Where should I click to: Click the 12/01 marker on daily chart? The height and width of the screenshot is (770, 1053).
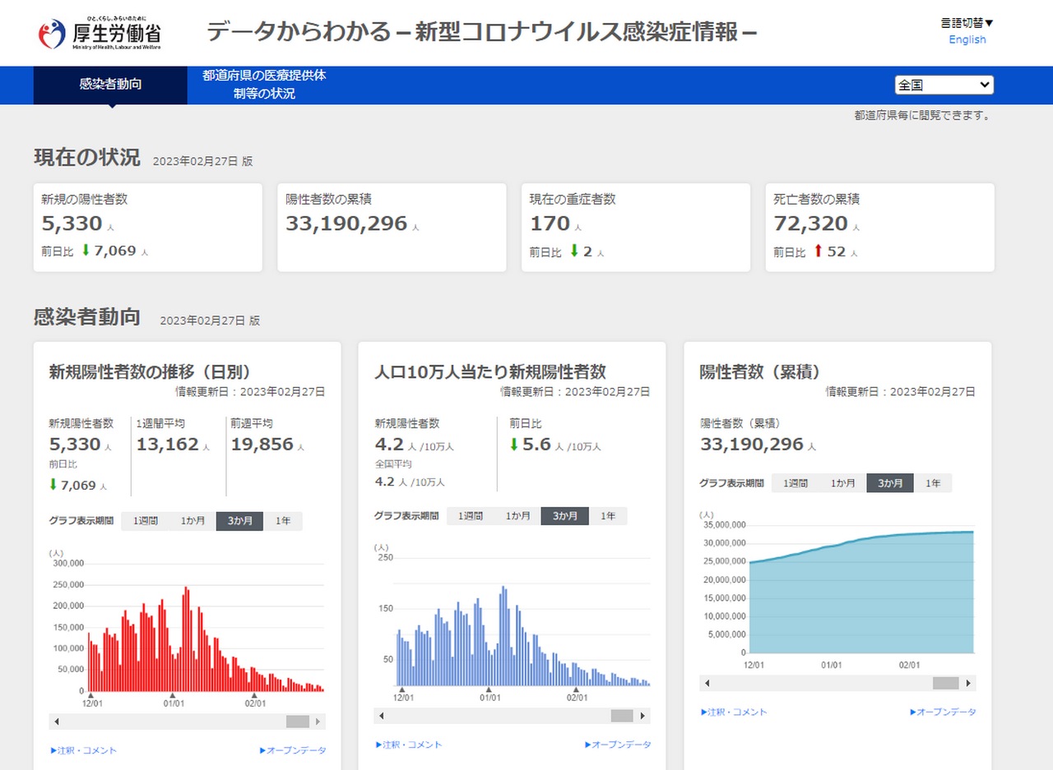(x=91, y=697)
